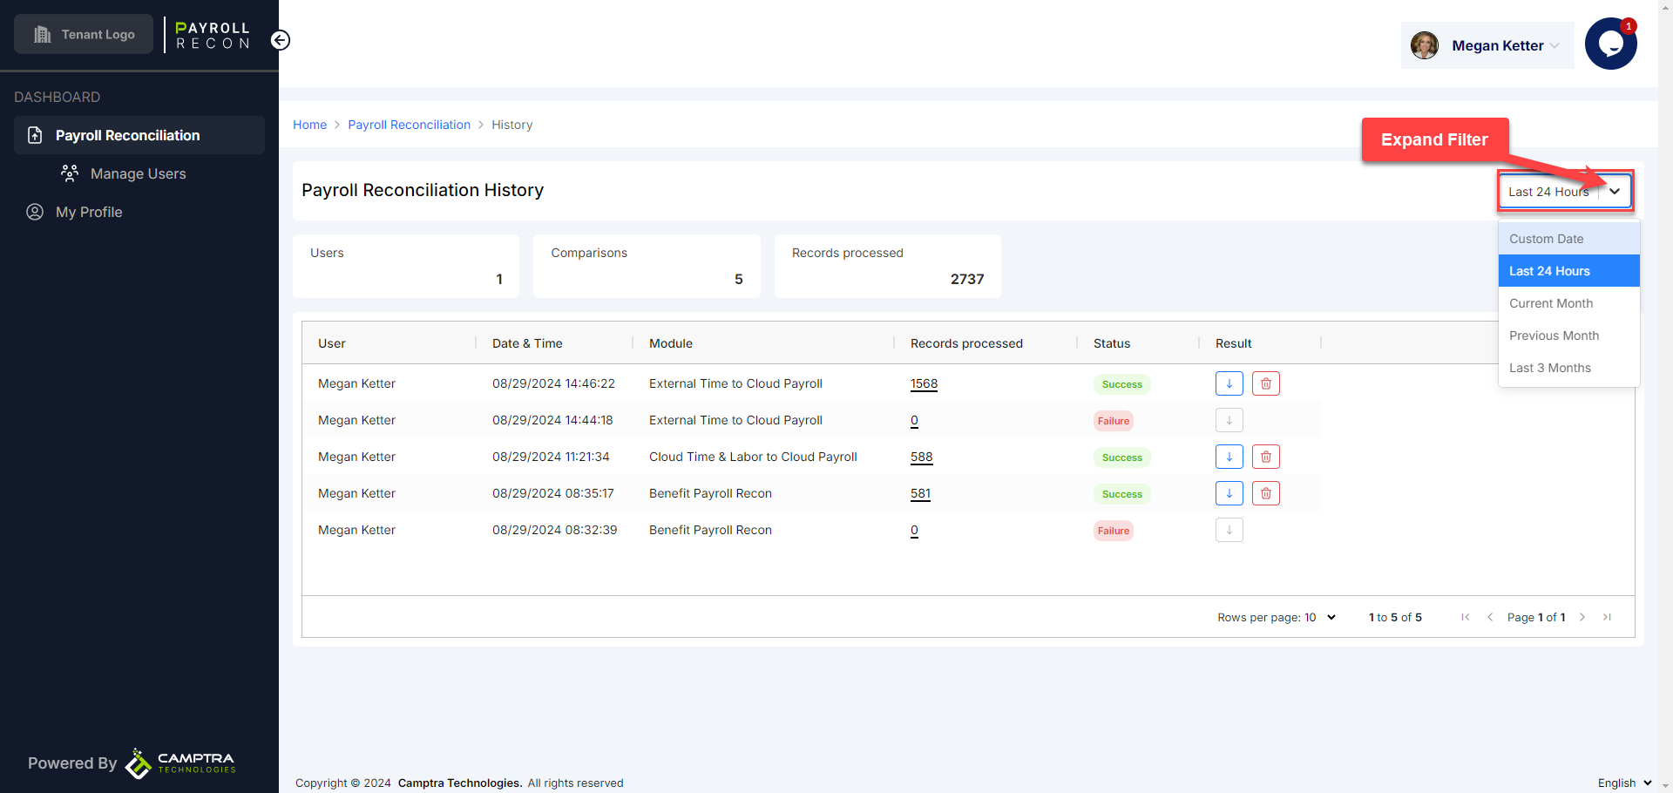Open the 1568 records processed link
The height and width of the screenshot is (793, 1673).
(924, 383)
